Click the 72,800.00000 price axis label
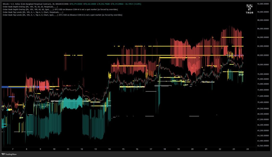The image size is (272, 157). pos(263,90)
